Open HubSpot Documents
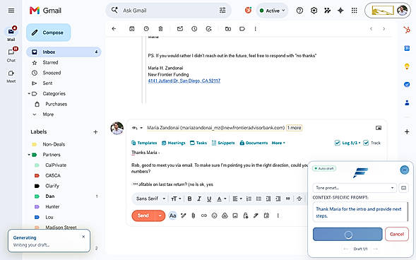This screenshot has height=260, width=416. point(254,143)
